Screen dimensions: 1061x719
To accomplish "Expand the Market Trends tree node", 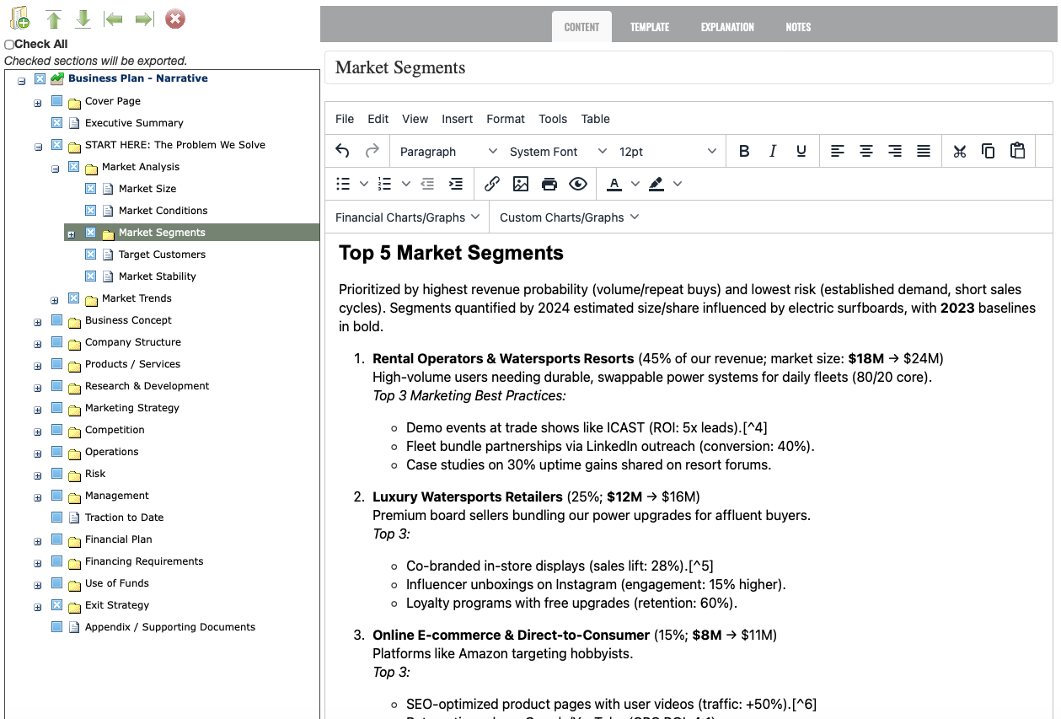I will (55, 300).
